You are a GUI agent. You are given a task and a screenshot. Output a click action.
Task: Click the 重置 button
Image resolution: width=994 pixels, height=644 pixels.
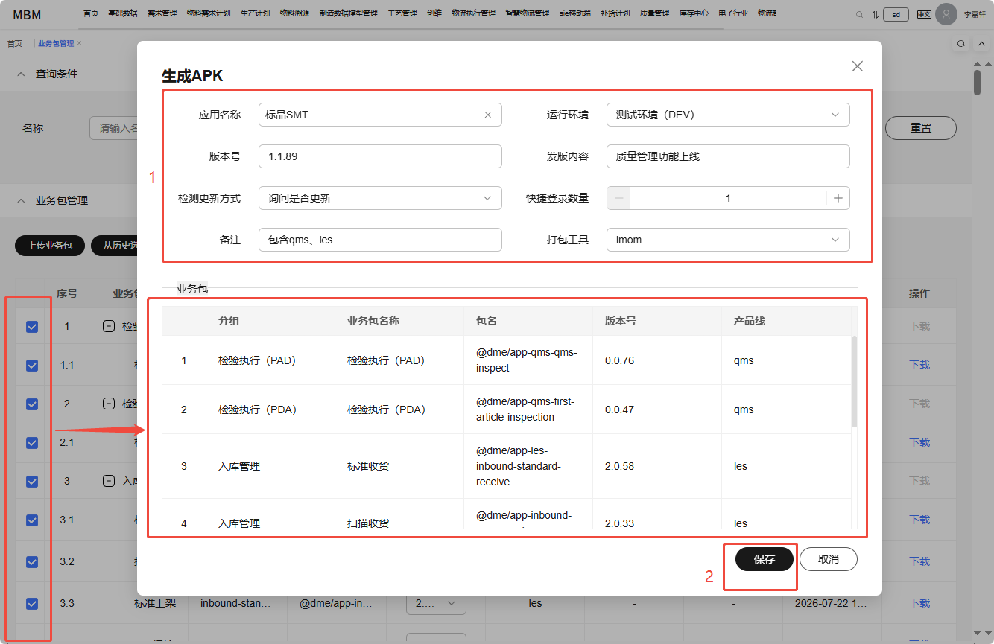click(921, 128)
